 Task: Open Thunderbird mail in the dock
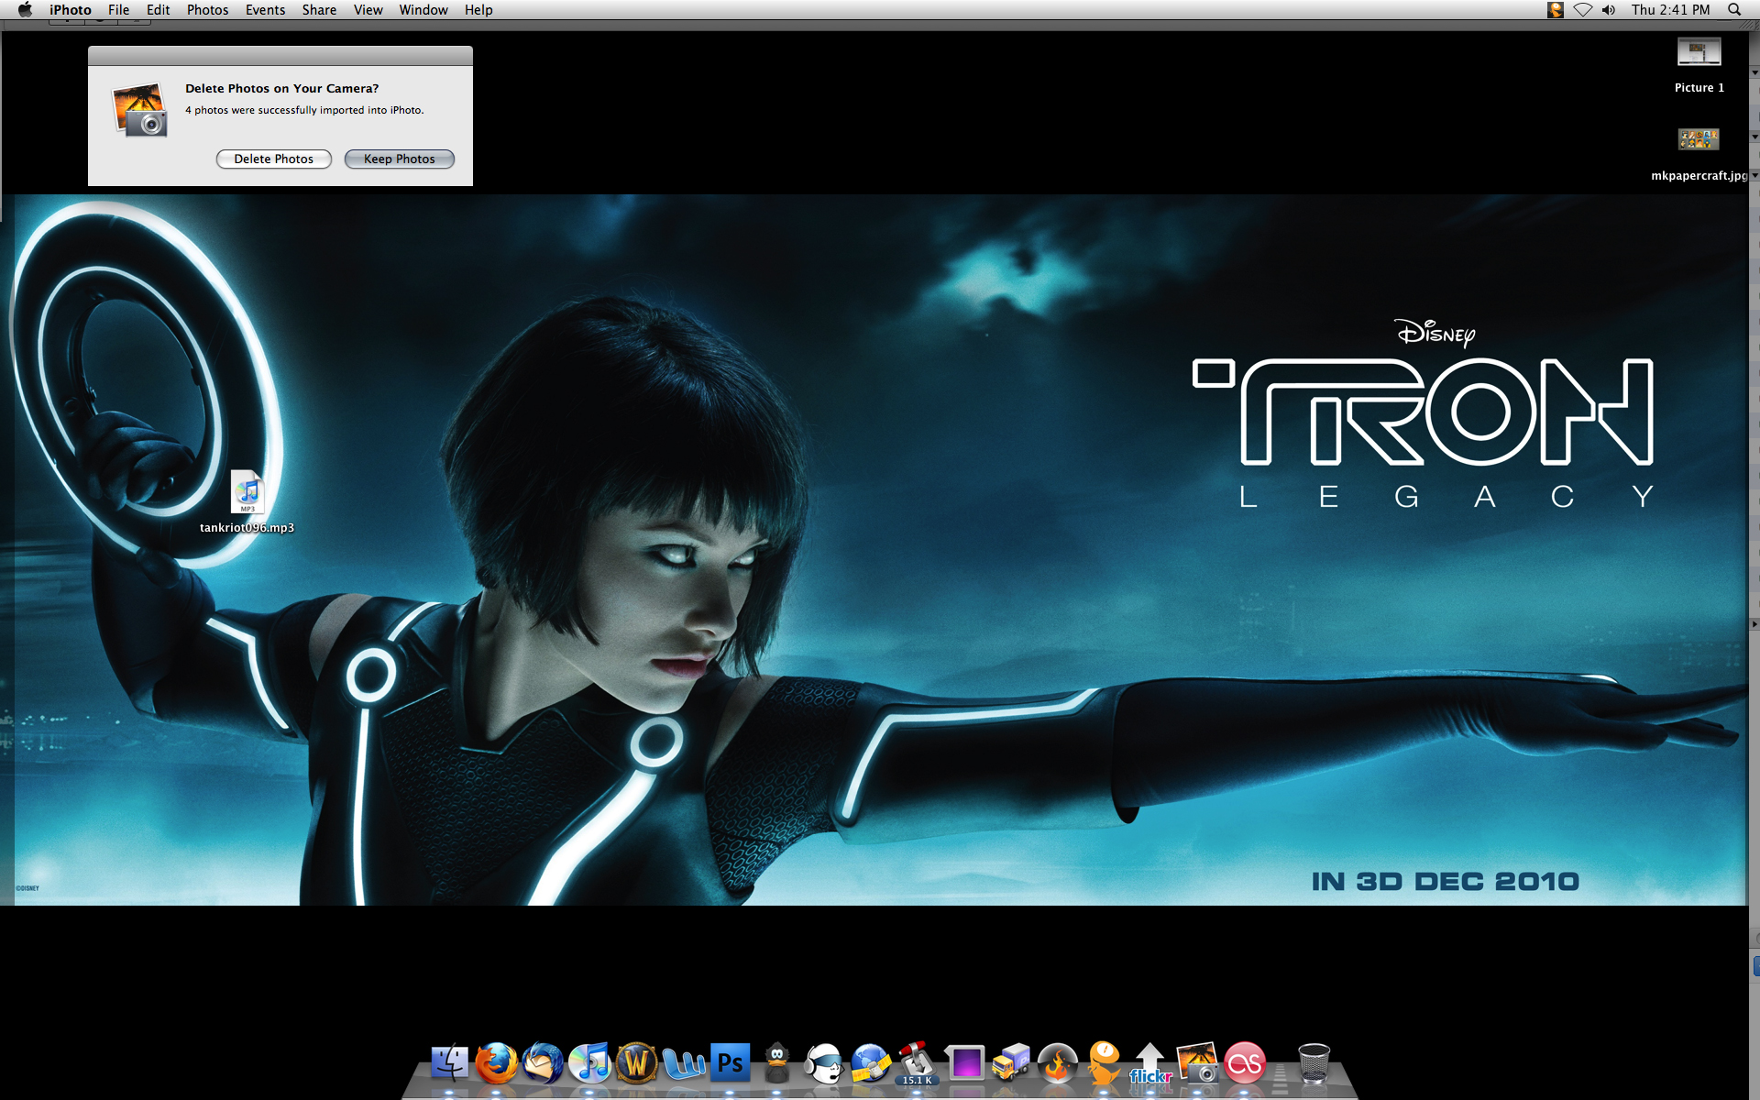coord(543,1063)
